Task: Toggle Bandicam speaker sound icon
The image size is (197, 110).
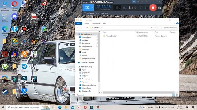Action: pyautogui.click(x=124, y=8)
